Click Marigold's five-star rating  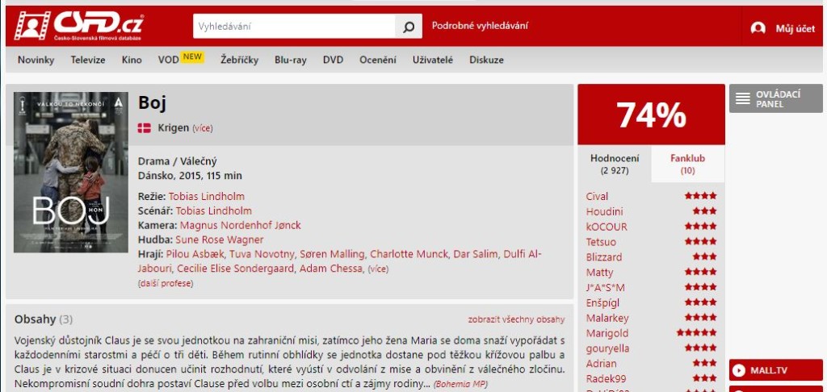coord(697,332)
